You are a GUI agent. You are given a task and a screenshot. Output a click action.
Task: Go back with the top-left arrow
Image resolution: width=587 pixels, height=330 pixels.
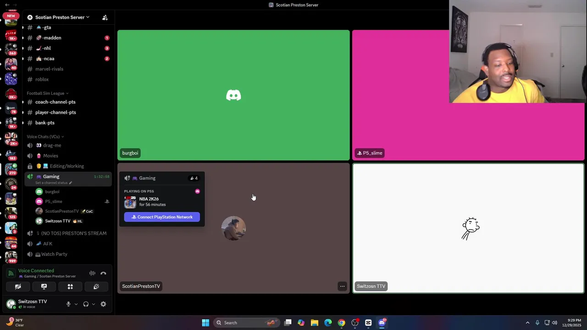click(7, 5)
